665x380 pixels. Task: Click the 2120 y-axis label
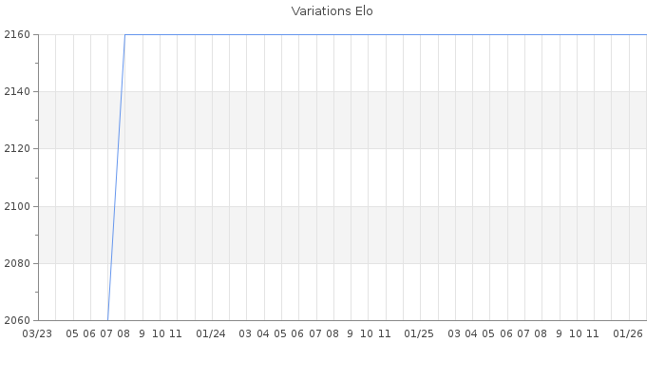18,149
